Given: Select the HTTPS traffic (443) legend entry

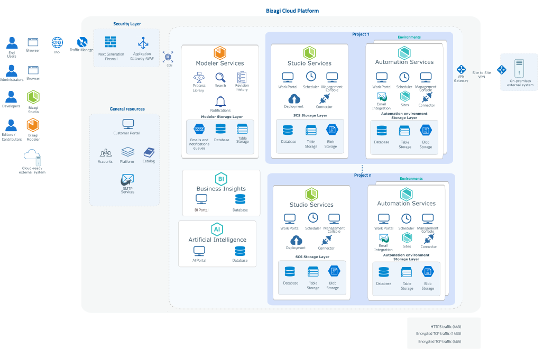Looking at the screenshot, I should [446, 326].
